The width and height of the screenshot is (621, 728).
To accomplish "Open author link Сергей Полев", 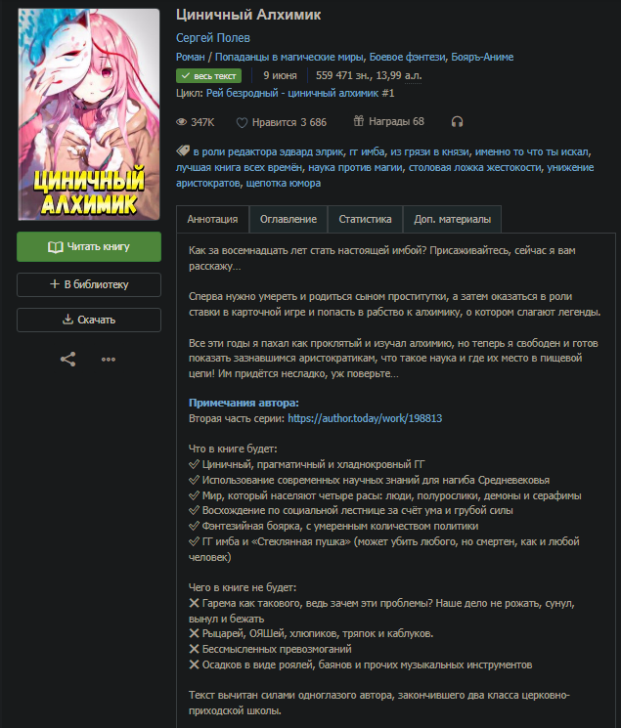I will pos(213,37).
